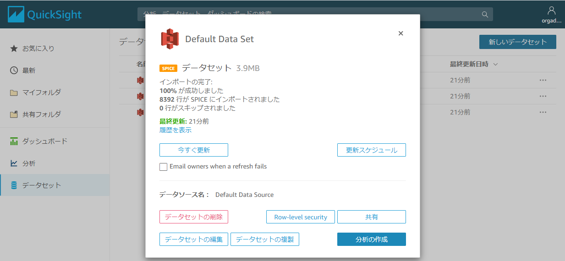Click the star icon for お気に入り
565x261 pixels.
(x=14, y=48)
